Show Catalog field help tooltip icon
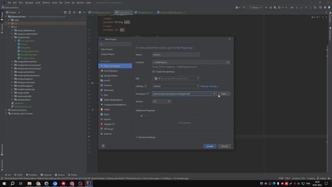332x187 pixels. click(145, 86)
